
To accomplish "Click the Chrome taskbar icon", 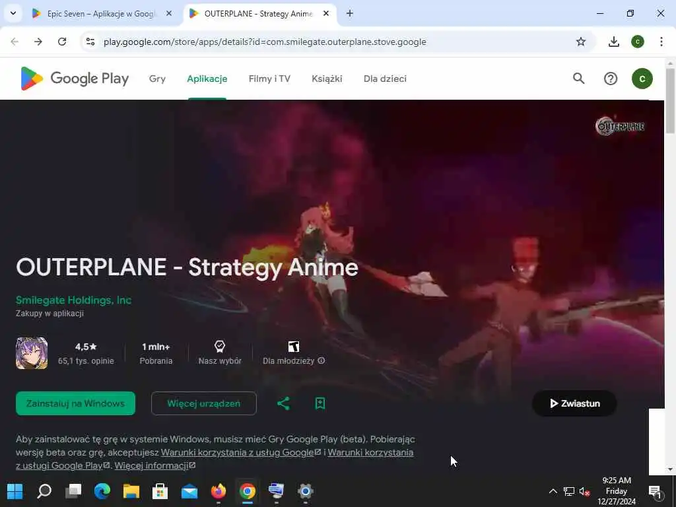I will click(248, 491).
